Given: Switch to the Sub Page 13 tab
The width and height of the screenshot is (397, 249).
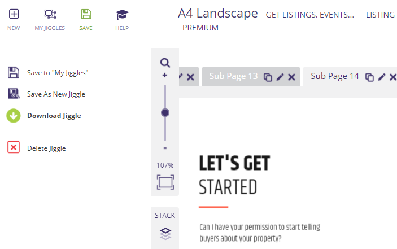Looking at the screenshot, I should [233, 76].
